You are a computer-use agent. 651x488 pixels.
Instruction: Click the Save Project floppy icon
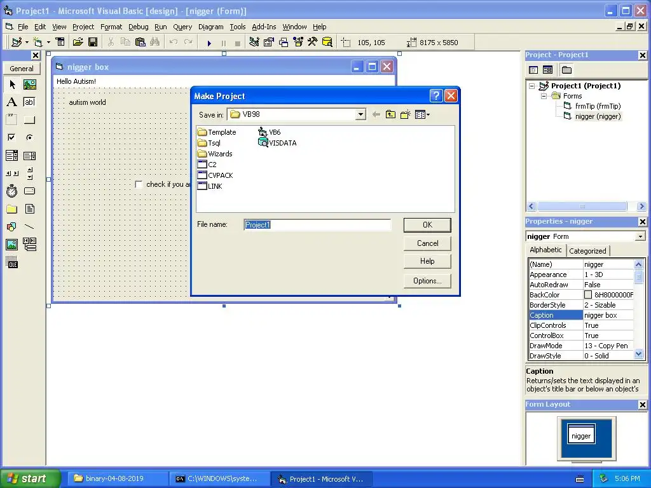[x=93, y=42]
